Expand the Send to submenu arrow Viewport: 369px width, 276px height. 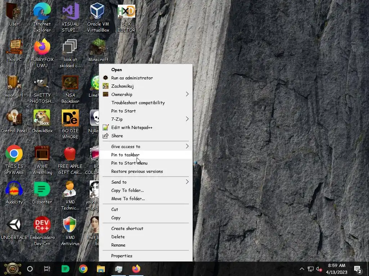coord(187,182)
